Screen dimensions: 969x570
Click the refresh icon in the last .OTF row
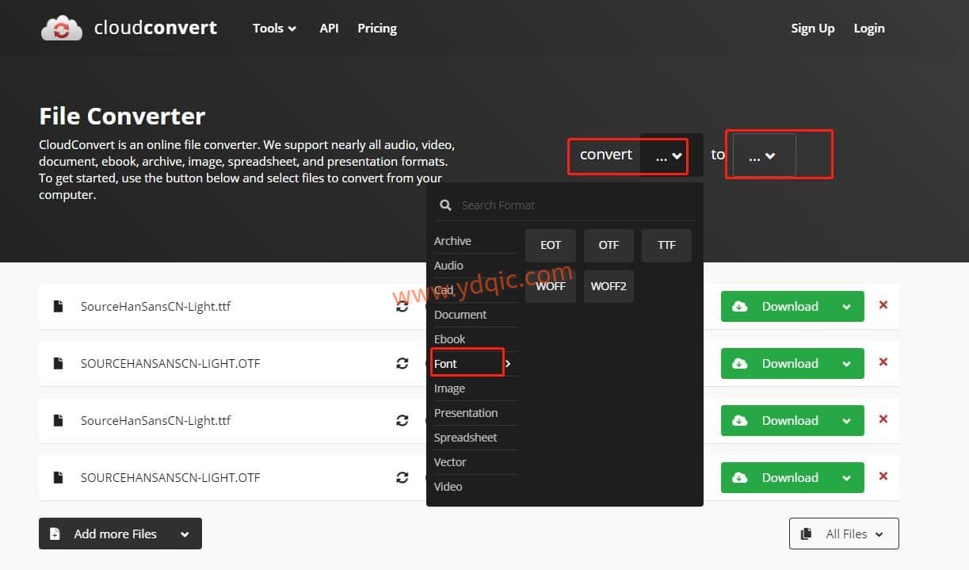(402, 478)
